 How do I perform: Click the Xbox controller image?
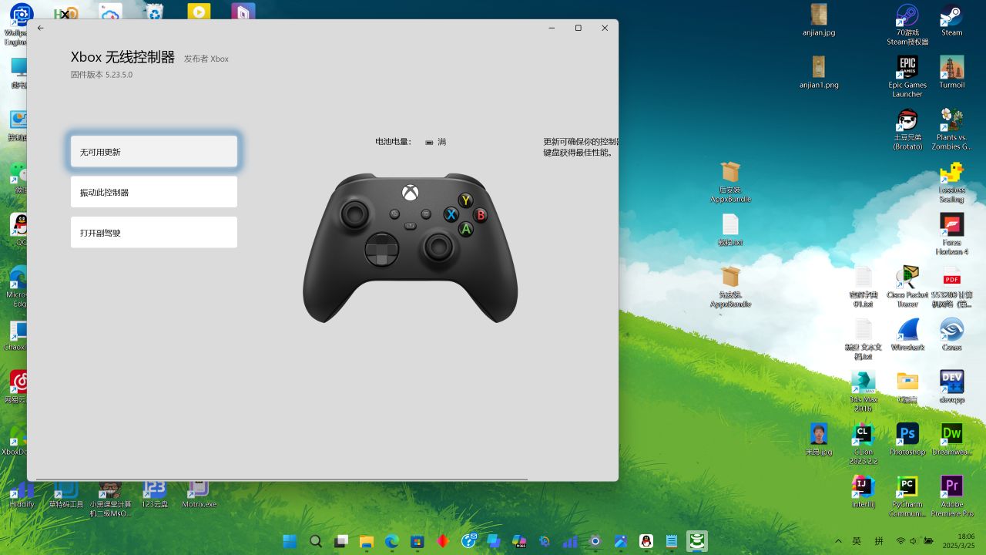point(410,247)
